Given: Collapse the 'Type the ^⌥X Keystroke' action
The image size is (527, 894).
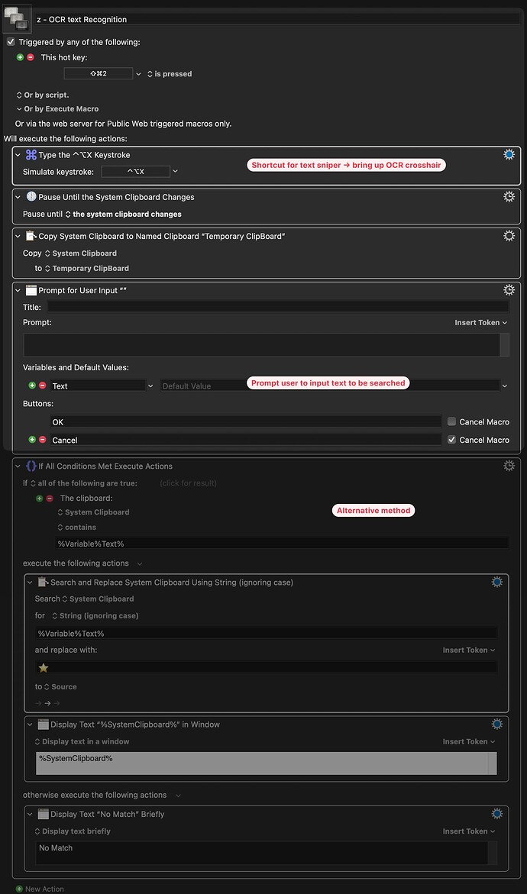Looking at the screenshot, I should click(18, 155).
